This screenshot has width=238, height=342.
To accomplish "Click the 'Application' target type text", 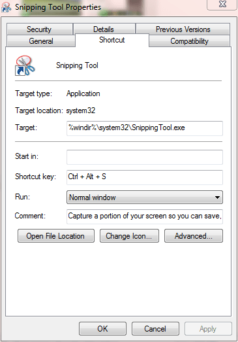I will pyautogui.click(x=83, y=94).
